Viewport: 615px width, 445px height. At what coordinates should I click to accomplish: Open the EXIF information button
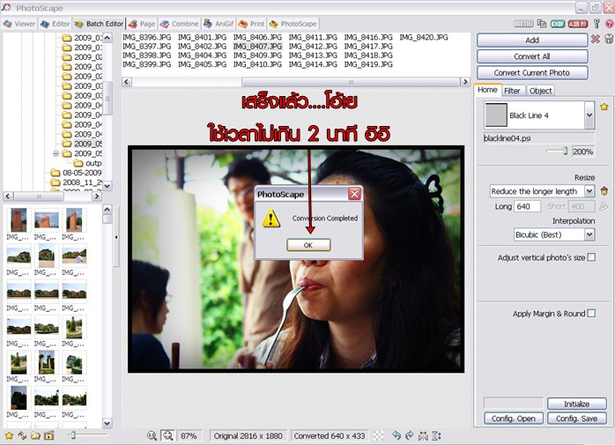click(558, 24)
